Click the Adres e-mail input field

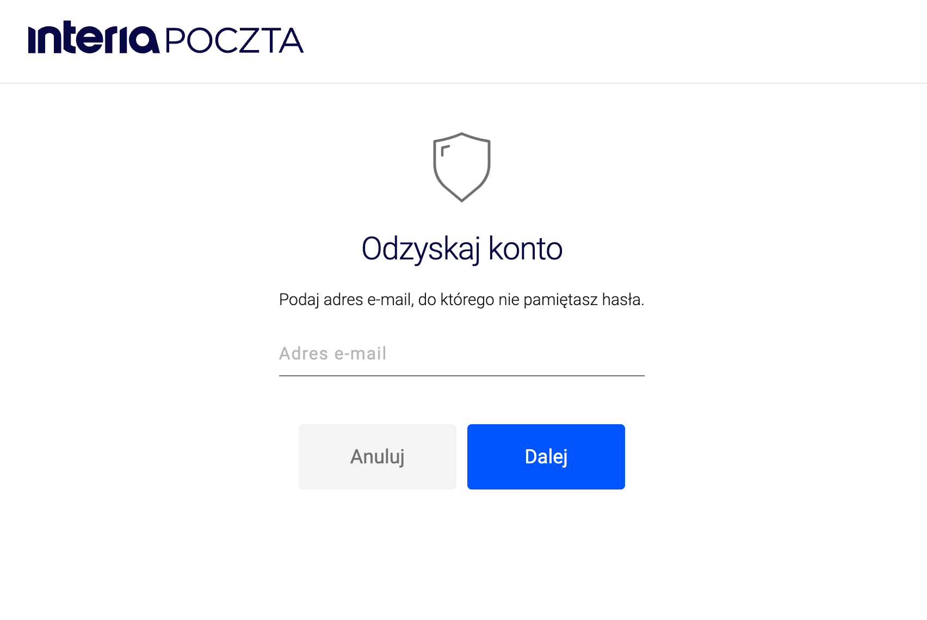pos(462,354)
